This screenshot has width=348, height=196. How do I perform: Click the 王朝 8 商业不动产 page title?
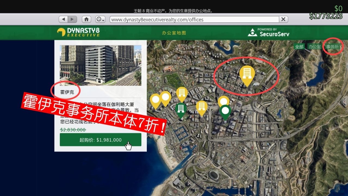[x=173, y=11]
